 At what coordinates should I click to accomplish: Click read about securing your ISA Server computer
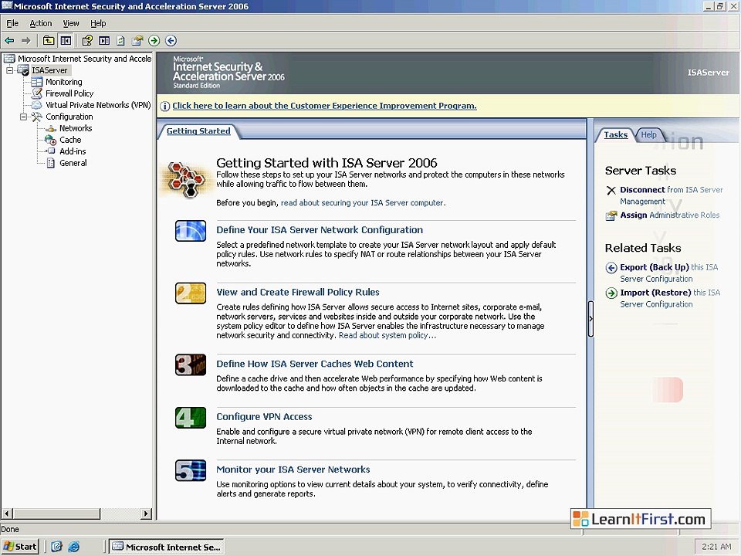coord(363,203)
